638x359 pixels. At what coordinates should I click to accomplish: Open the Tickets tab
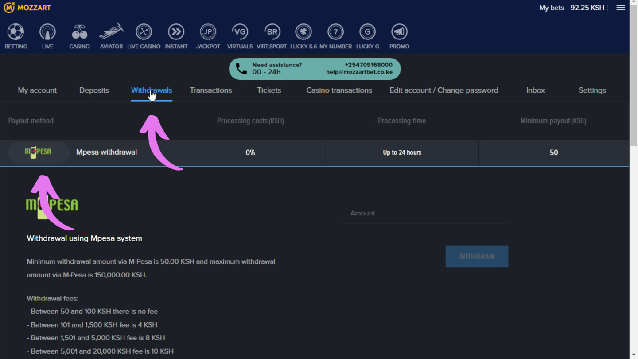(x=269, y=90)
